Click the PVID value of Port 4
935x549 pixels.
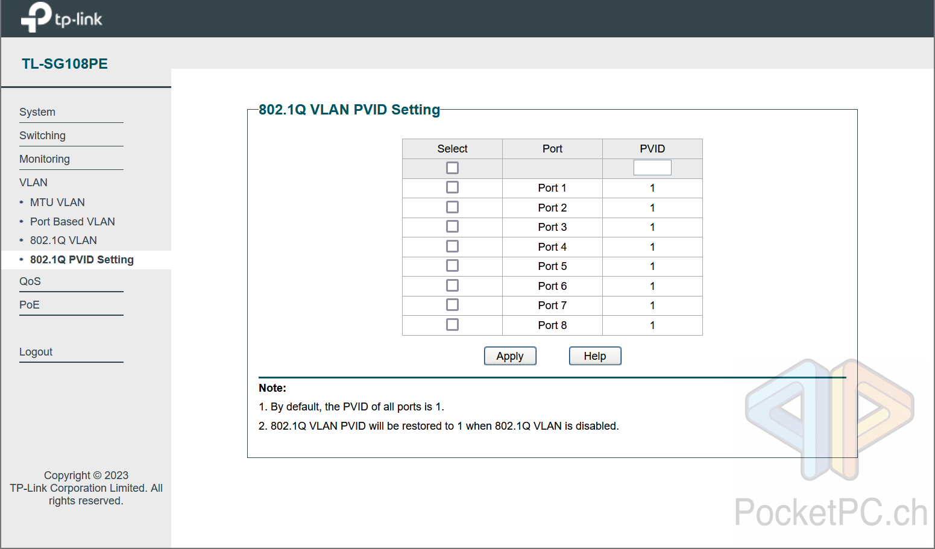click(x=652, y=247)
